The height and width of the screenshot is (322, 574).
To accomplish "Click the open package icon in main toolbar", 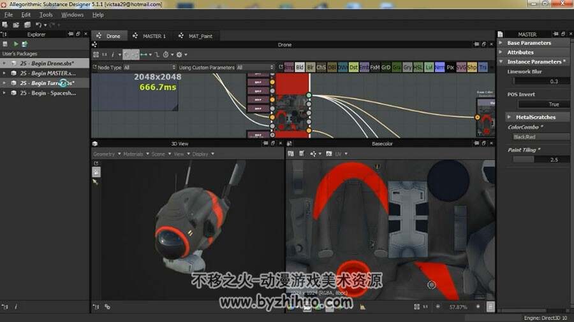I will click(x=16, y=25).
